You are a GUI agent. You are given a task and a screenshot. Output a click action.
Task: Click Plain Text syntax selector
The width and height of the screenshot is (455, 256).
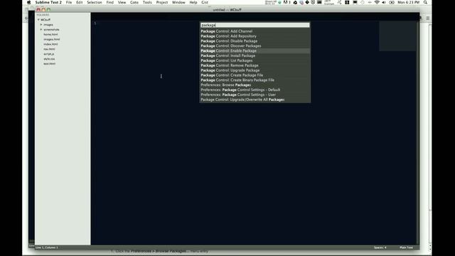pyautogui.click(x=406, y=247)
